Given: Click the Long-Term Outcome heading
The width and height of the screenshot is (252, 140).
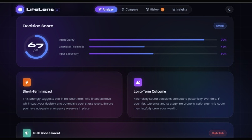Looking at the screenshot, I should coord(150,91).
